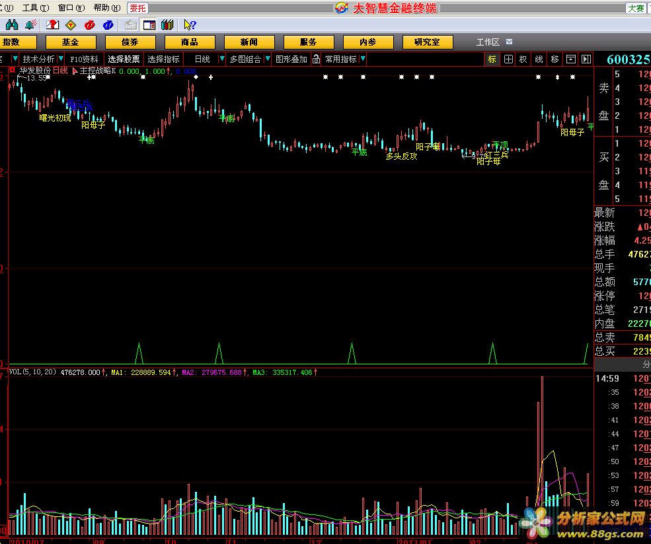
Task: Select the 新闻 category tab
Action: (x=249, y=42)
